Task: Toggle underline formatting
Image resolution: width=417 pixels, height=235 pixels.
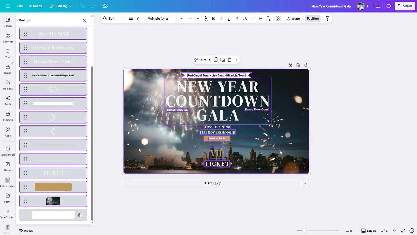Action: click(229, 19)
